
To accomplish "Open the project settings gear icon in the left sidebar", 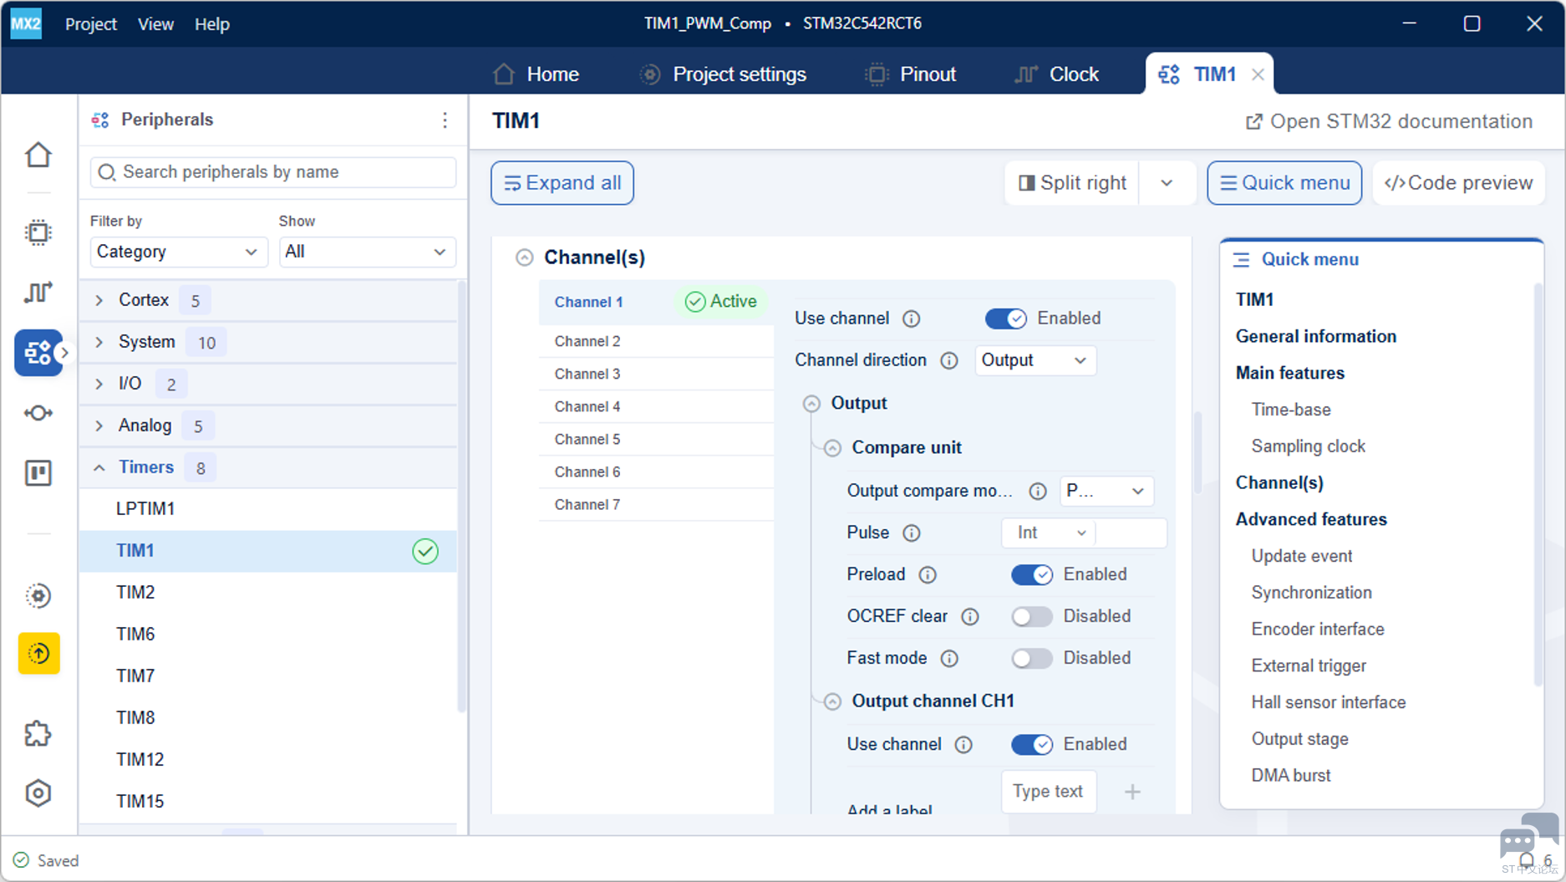I will pos(38,595).
